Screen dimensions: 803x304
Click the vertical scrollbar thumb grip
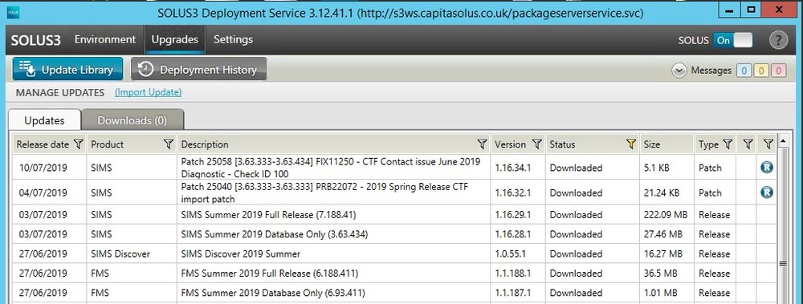pos(782,264)
